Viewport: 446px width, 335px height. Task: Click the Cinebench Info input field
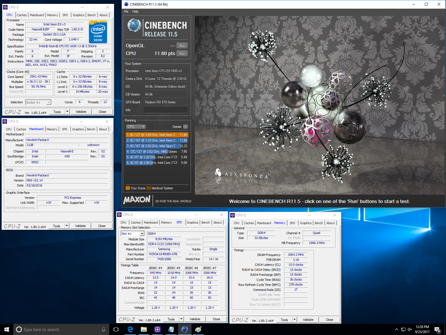pyautogui.click(x=166, y=110)
